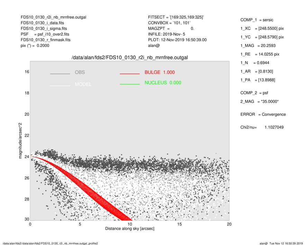The height and width of the screenshot is (245, 306).
Task: Click the FITSECT section value text
Action: point(176,17)
